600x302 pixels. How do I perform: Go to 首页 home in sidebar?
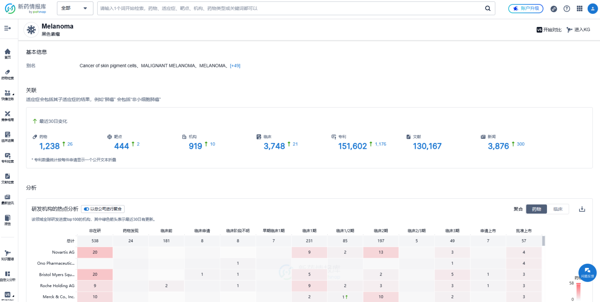point(7,53)
